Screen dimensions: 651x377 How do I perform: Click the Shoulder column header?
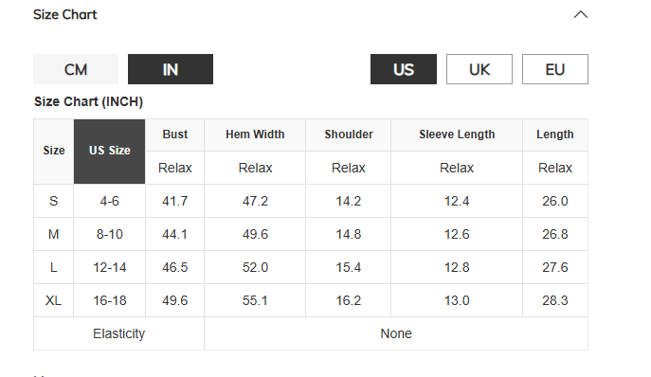click(x=349, y=135)
